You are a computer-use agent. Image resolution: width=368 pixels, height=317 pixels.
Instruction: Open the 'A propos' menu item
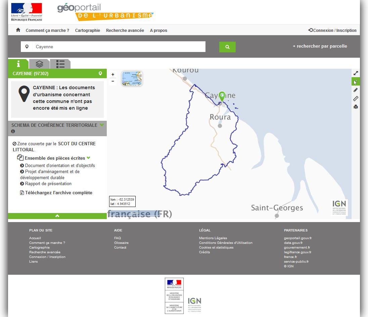[159, 31]
